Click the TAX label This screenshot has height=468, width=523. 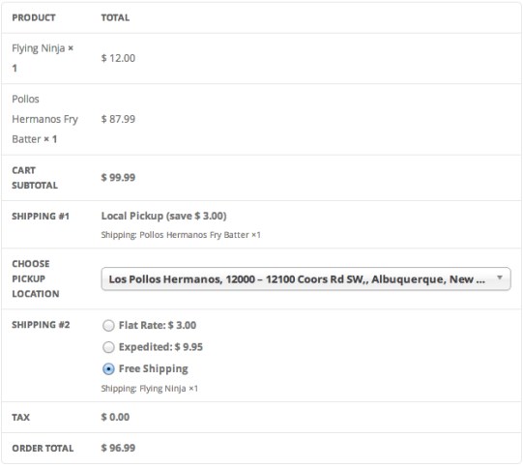pyautogui.click(x=21, y=418)
